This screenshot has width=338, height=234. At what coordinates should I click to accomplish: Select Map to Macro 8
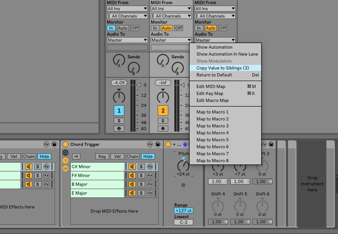[x=226, y=160]
